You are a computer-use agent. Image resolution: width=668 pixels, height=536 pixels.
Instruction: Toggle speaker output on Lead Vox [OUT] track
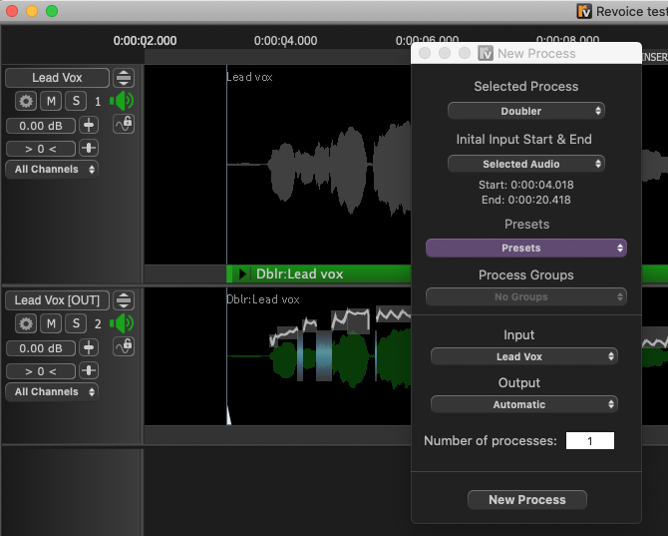click(122, 323)
